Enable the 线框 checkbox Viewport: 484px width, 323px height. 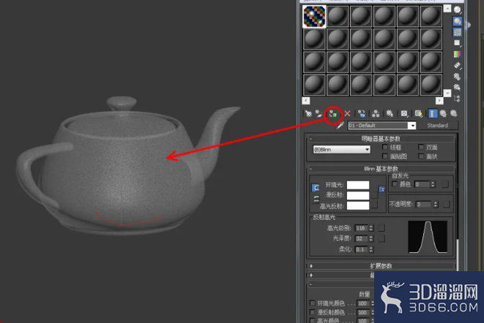point(385,147)
